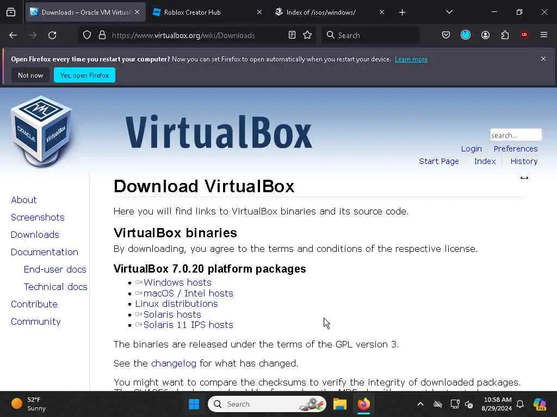This screenshot has height=417, width=557.
Task: Toggle reader view icon
Action: coord(292,35)
